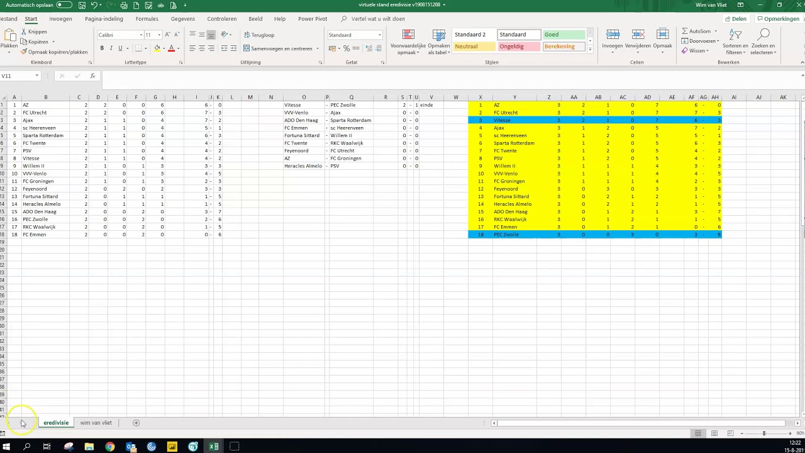Click the Excel icon in Windows taskbar
This screenshot has width=805, height=453.
[x=214, y=447]
